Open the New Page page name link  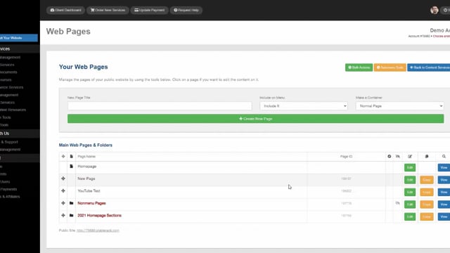click(x=86, y=179)
